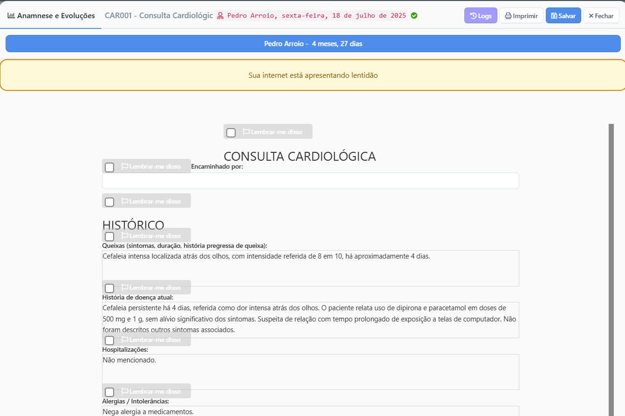Image resolution: width=625 pixels, height=416 pixels.
Task: Click the slow internet warning message
Action: click(313, 75)
